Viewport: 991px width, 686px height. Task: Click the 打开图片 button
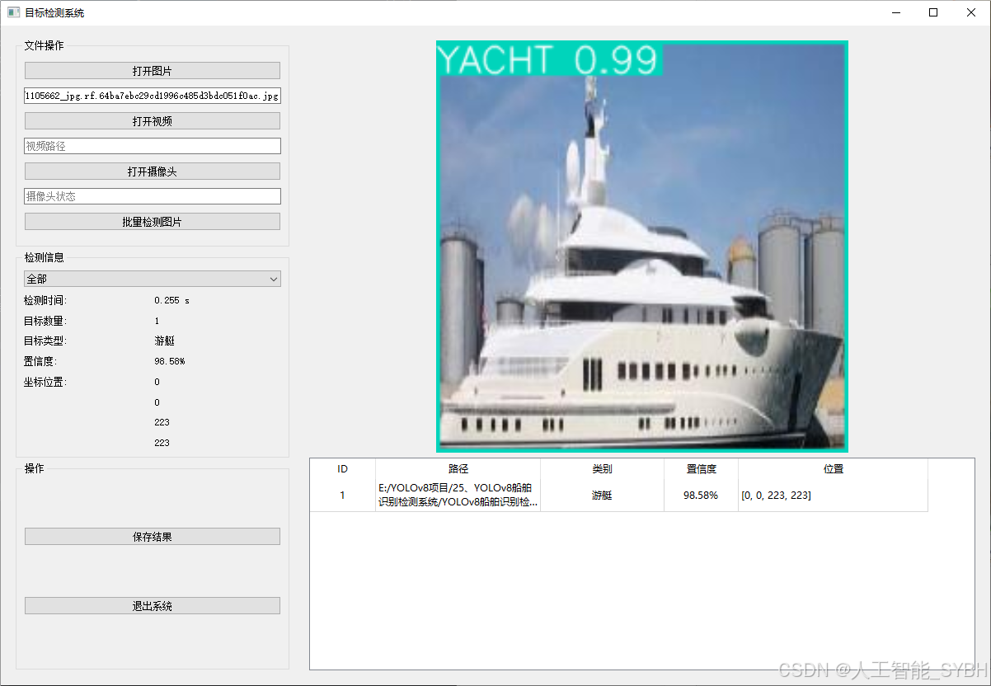coord(153,71)
